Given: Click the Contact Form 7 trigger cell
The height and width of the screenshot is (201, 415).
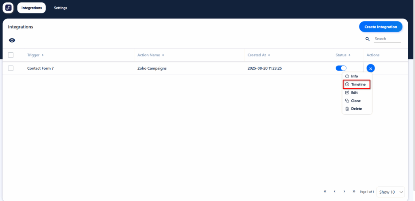Looking at the screenshot, I should tap(41, 68).
